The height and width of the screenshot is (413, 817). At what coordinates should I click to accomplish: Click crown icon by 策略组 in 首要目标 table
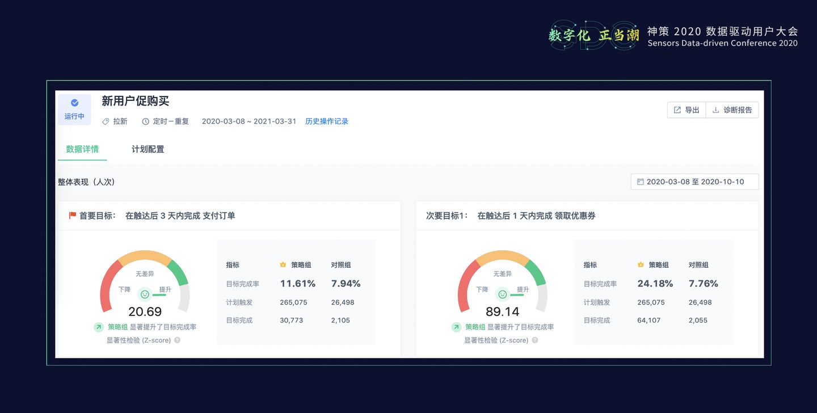tap(283, 265)
